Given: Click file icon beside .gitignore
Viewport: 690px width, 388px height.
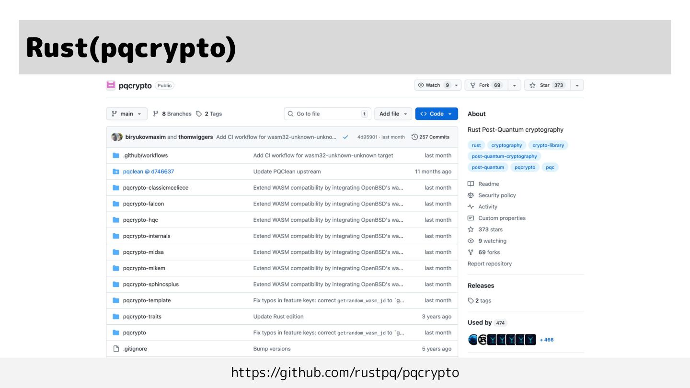Looking at the screenshot, I should coord(115,349).
